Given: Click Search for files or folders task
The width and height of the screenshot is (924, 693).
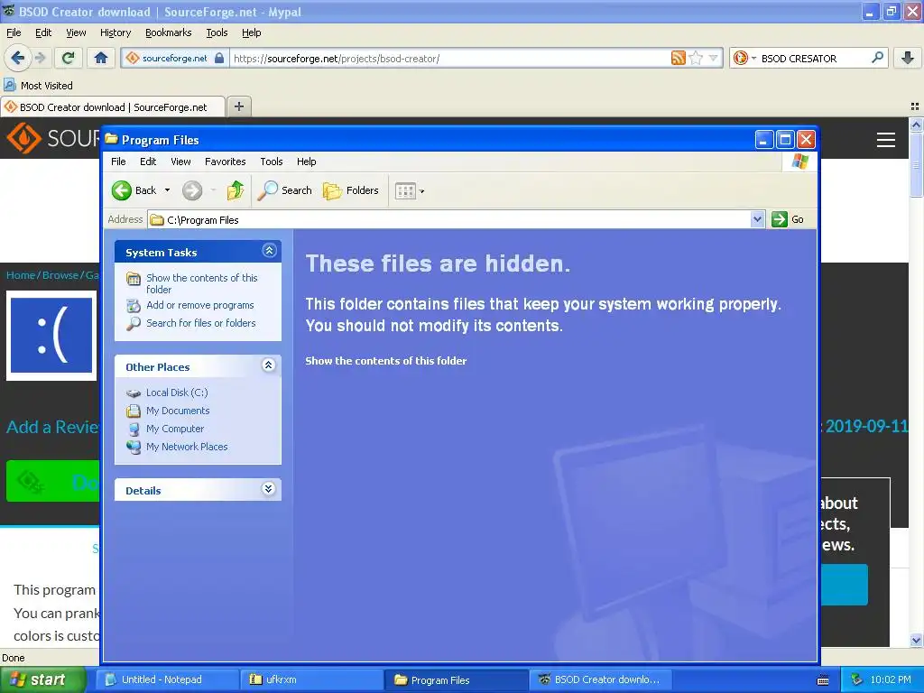Looking at the screenshot, I should coord(201,323).
